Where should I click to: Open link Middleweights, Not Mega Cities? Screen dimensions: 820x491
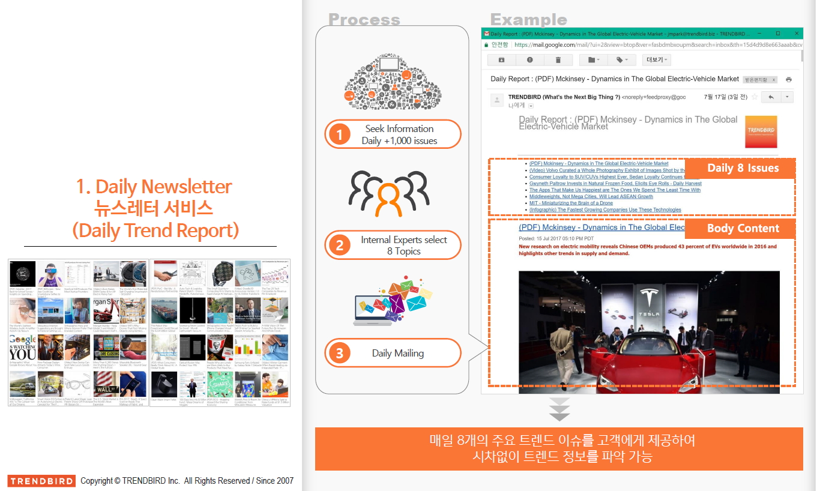tap(591, 197)
